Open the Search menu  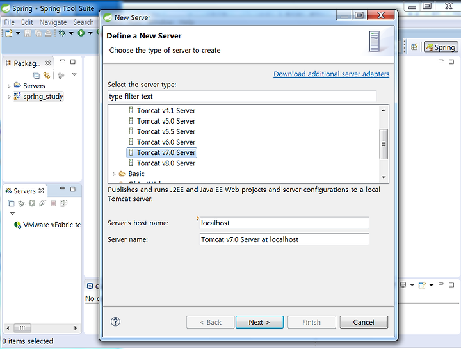(x=83, y=22)
